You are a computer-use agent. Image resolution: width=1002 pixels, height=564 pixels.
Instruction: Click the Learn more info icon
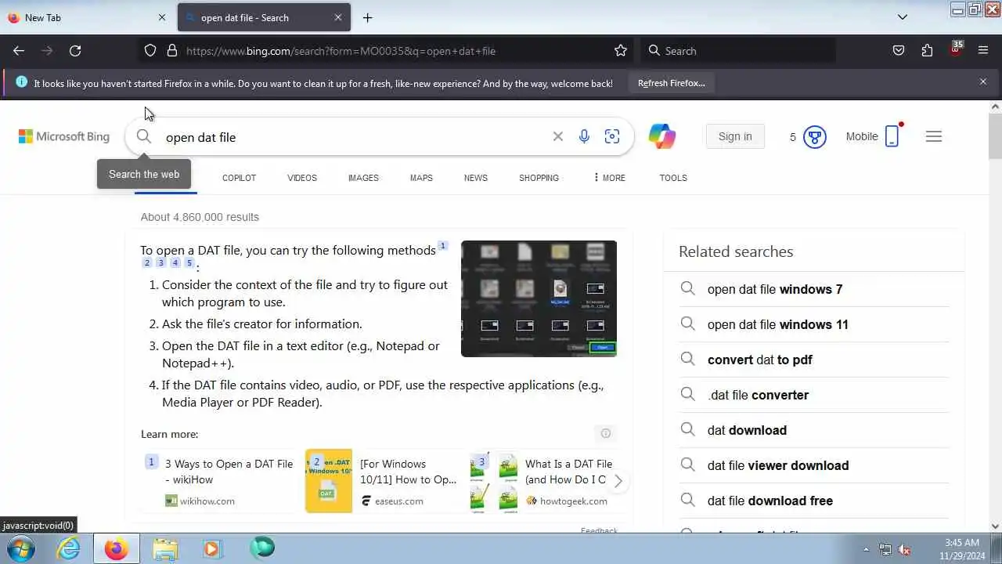point(605,433)
